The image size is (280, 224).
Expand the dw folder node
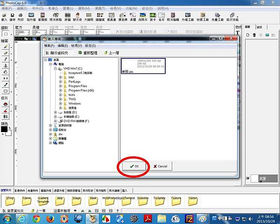(50, 134)
